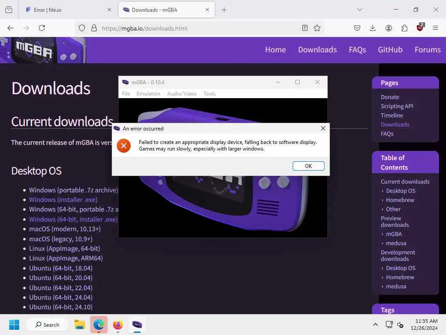Open Microsoft Edge from the taskbar
The image size is (446, 335).
[x=99, y=325]
